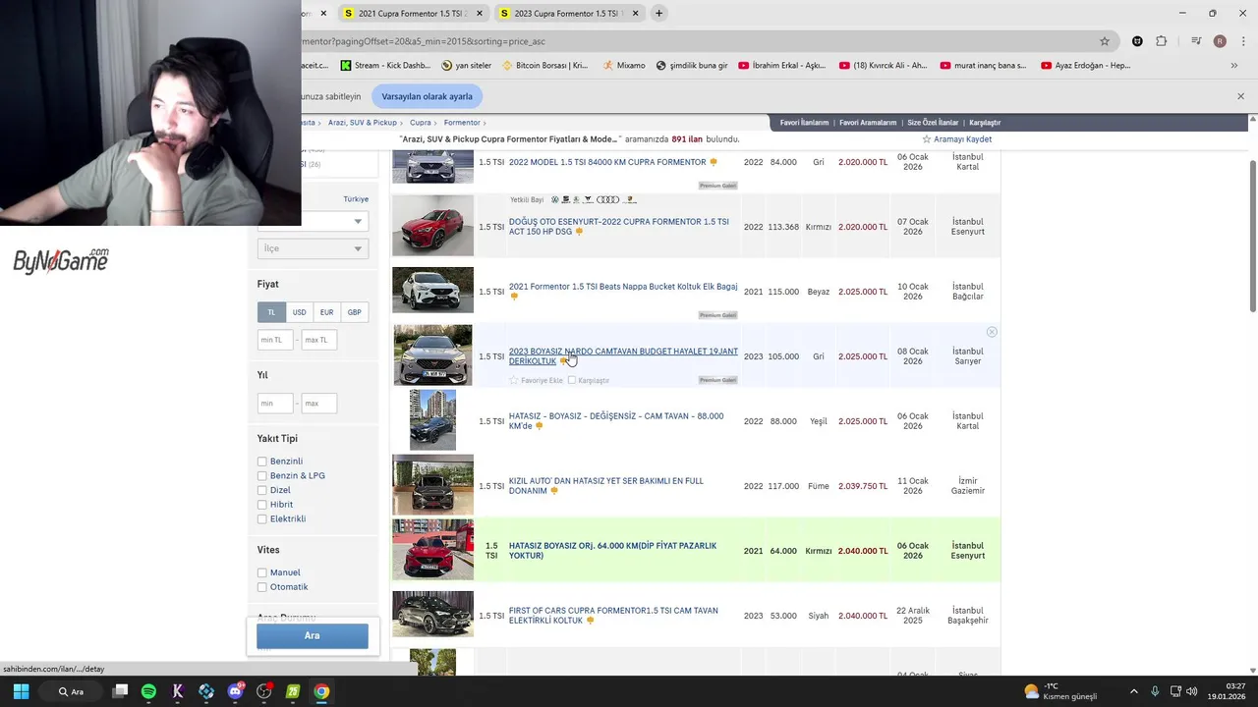
Task: Open the Windows Start menu
Action: [21, 691]
